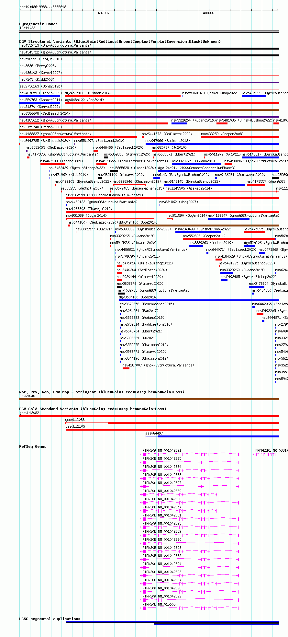This screenshot has height=637, width=288.
Task: Select nsv820767 (Ju2010) variant label
Action: 169,147
